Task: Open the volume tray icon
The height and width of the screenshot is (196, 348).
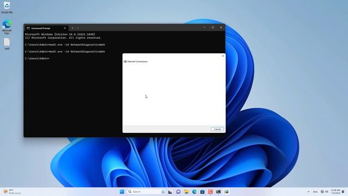Action: click(x=326, y=192)
